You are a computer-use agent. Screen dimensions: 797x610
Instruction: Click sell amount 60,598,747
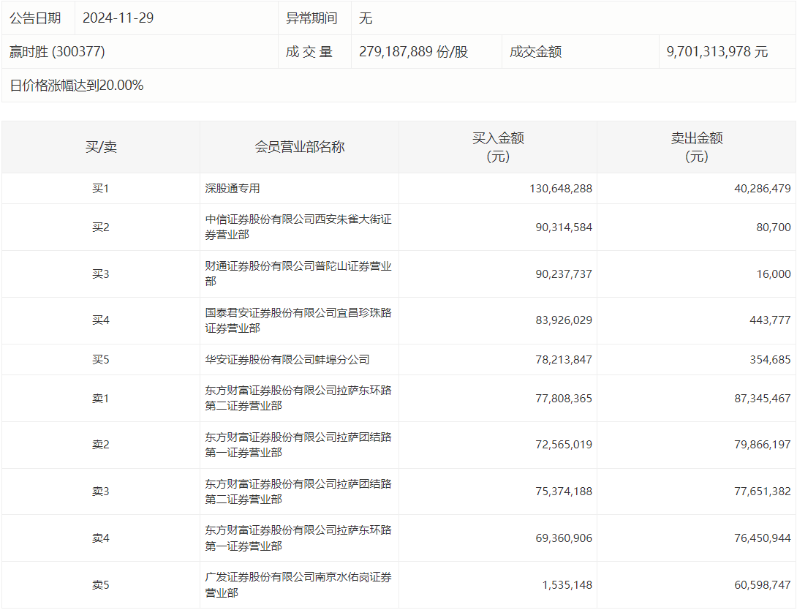click(763, 585)
